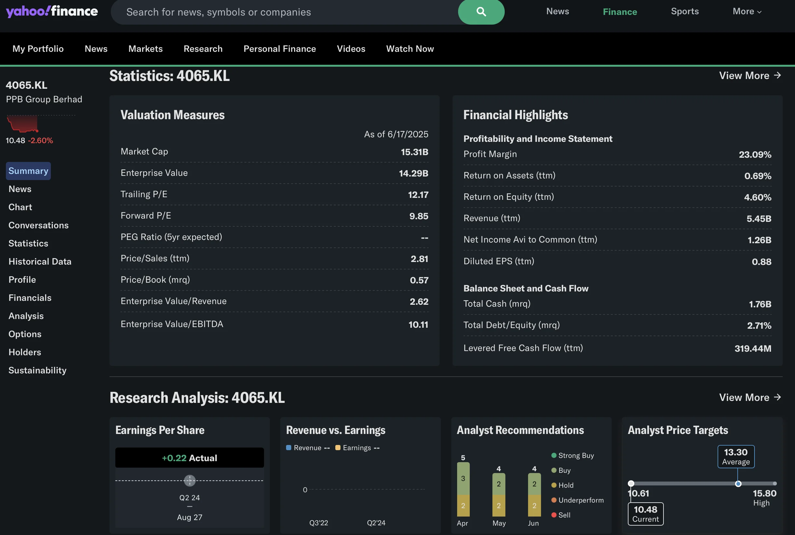Click the search input field
This screenshot has height=535, width=795.
click(x=284, y=12)
